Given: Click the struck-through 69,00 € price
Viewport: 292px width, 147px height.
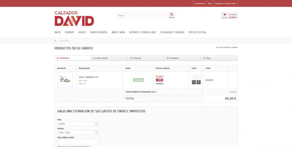Looking at the screenshot, I should click(160, 84).
